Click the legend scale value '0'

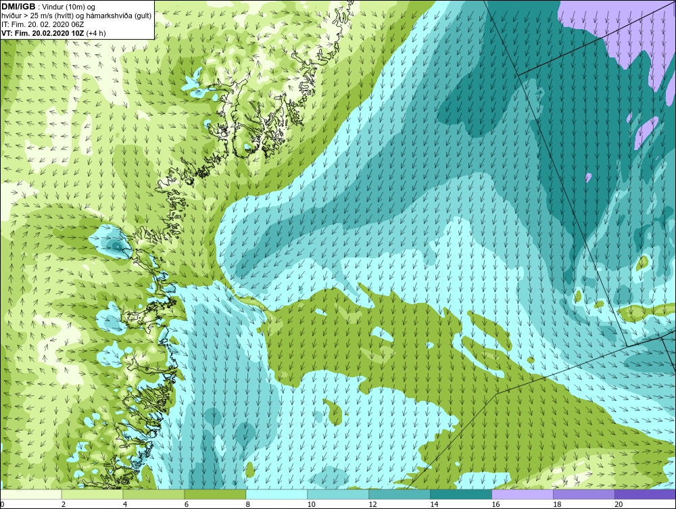coord(2,504)
